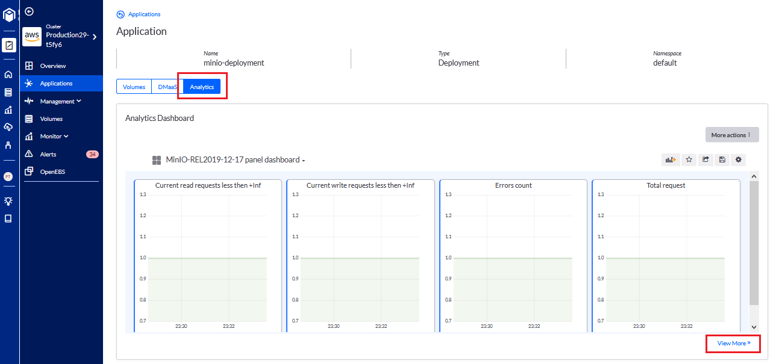The width and height of the screenshot is (776, 364).
Task: Click the AWS cluster logo
Action: pos(32,37)
